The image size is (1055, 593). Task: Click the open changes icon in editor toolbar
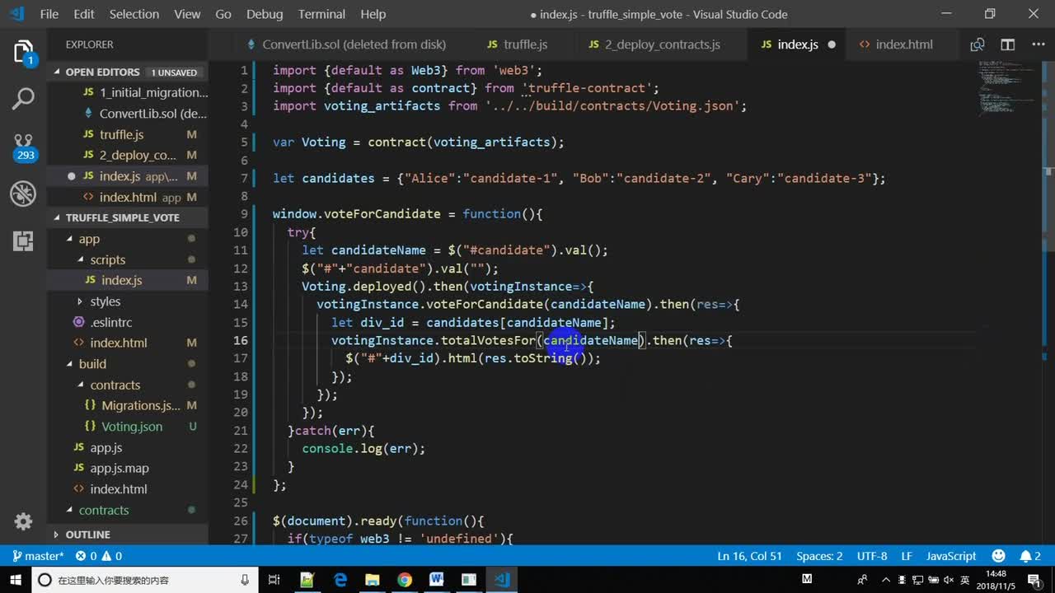(x=977, y=44)
